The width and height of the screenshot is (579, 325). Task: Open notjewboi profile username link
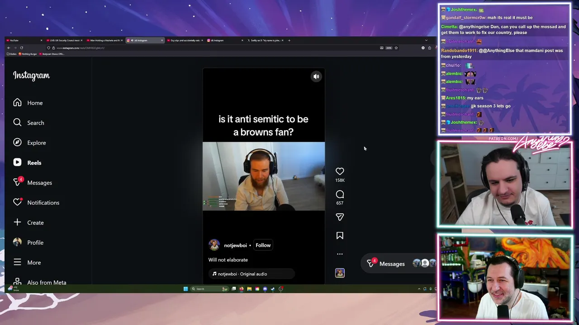[235, 245]
